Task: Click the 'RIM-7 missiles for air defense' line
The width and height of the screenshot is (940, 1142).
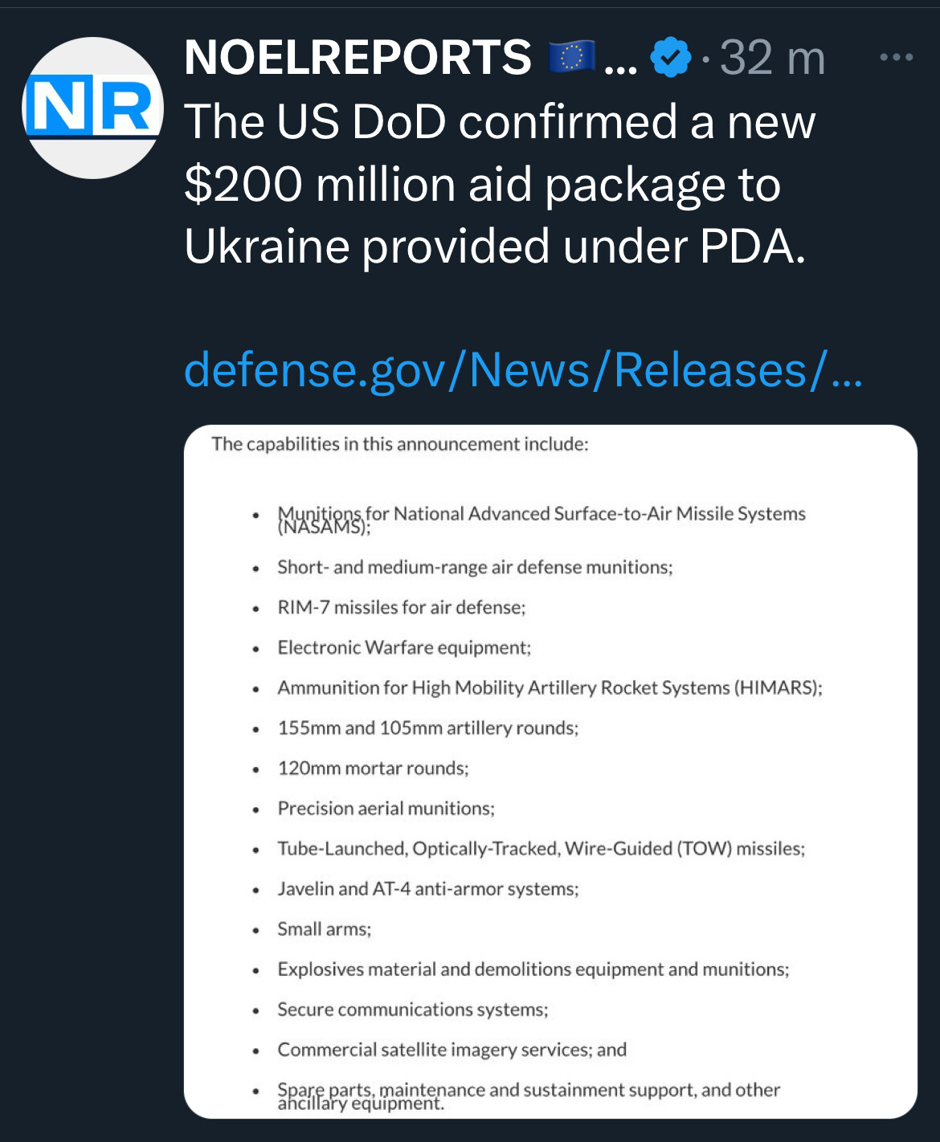Action: [x=401, y=607]
